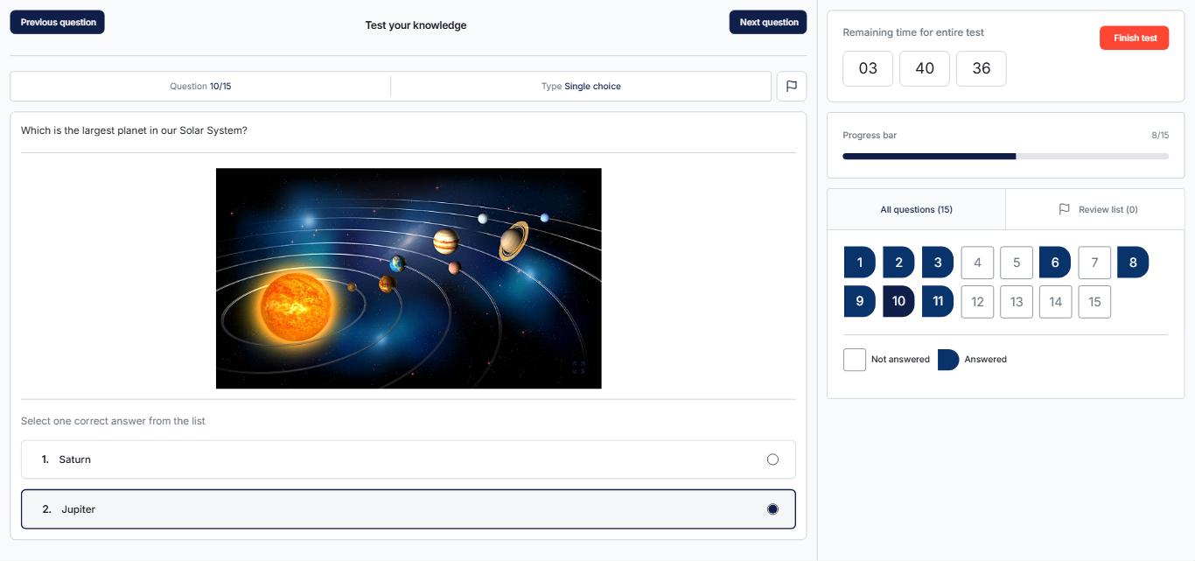Flag the current question for review
1195x561 pixels.
click(x=791, y=87)
